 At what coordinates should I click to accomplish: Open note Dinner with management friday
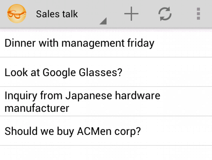[106, 43]
